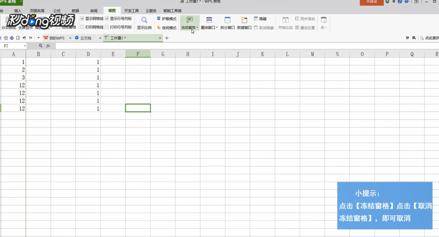Uncheck 显示网格线 checkbox
The image size is (439, 237).
click(82, 19)
